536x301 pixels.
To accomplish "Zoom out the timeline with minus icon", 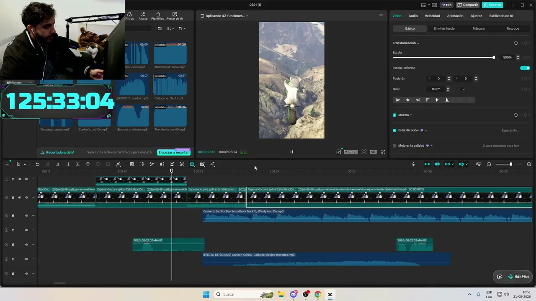I will pyautogui.click(x=489, y=164).
